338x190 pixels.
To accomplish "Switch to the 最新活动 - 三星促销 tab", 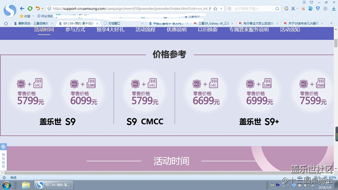I will point(32,23).
